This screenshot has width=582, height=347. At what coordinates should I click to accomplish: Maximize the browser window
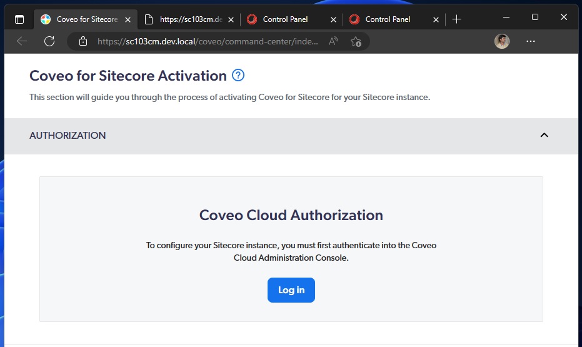coord(535,17)
